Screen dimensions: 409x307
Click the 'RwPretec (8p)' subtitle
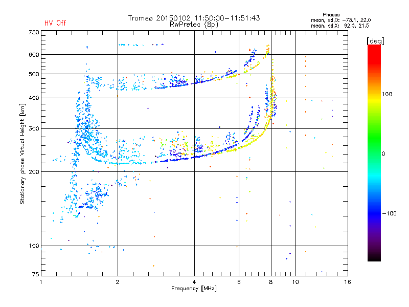coord(194,25)
